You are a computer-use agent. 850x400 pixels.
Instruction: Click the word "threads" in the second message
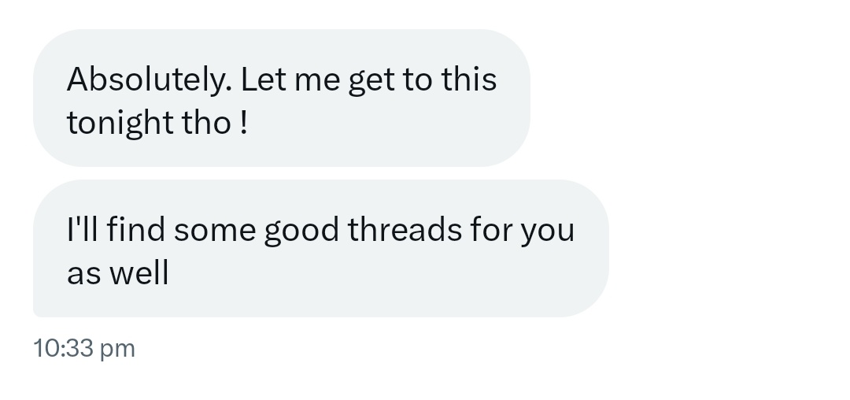click(405, 228)
